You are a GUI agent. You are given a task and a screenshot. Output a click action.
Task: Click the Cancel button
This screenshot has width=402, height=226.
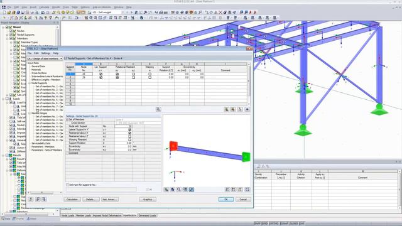point(243,200)
